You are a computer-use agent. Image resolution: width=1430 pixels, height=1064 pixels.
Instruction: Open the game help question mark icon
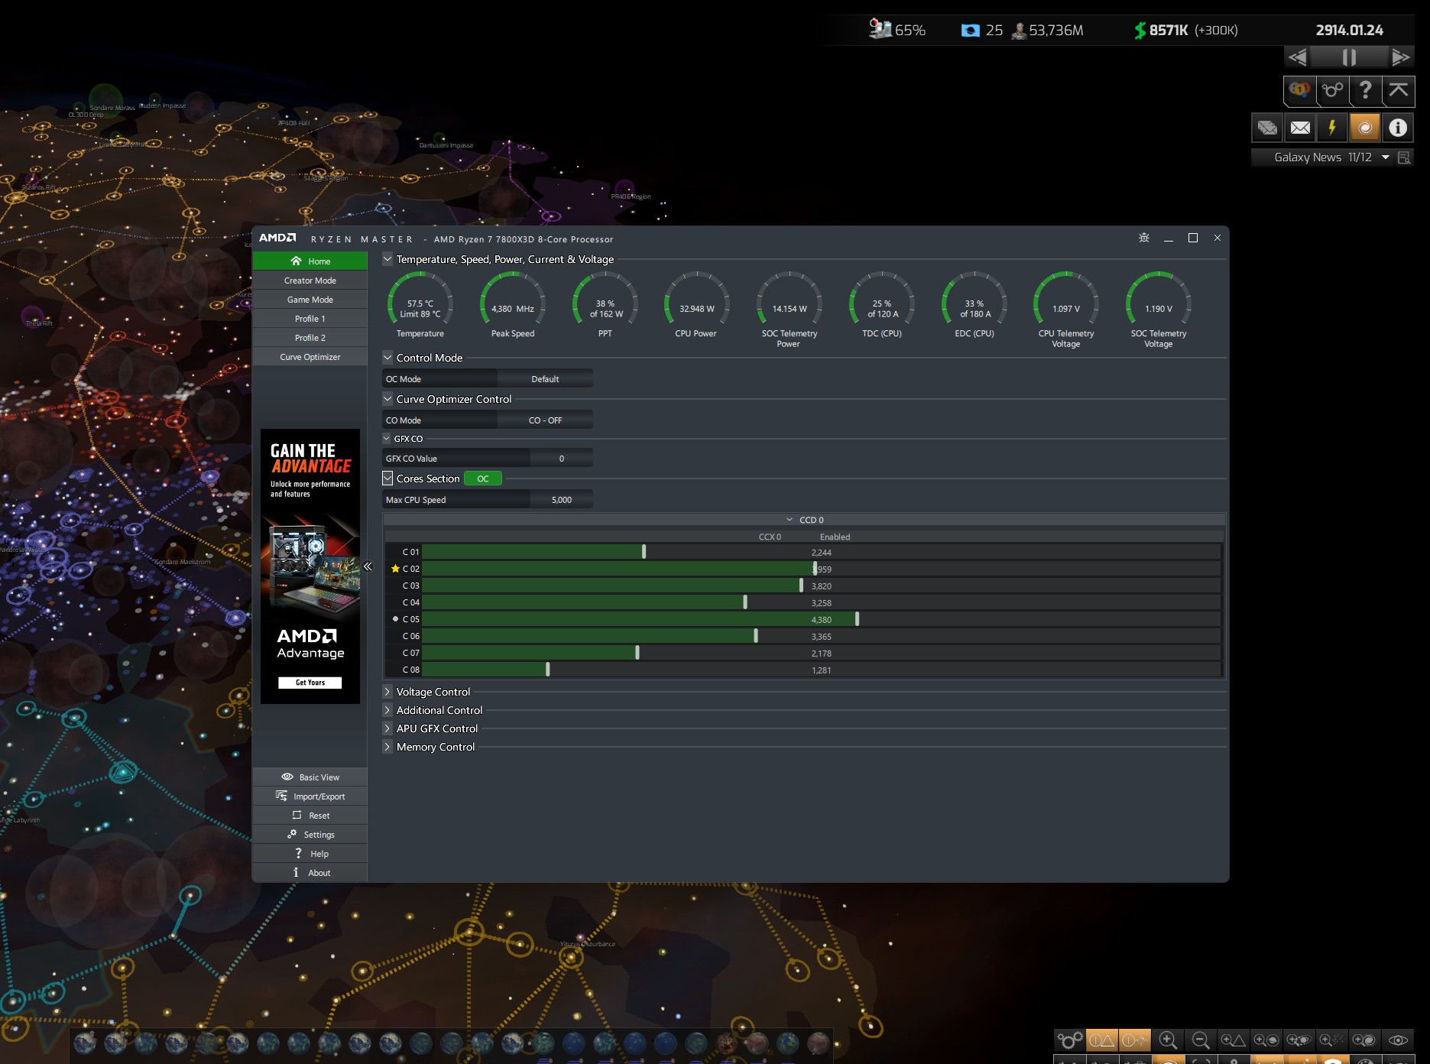[x=1365, y=90]
